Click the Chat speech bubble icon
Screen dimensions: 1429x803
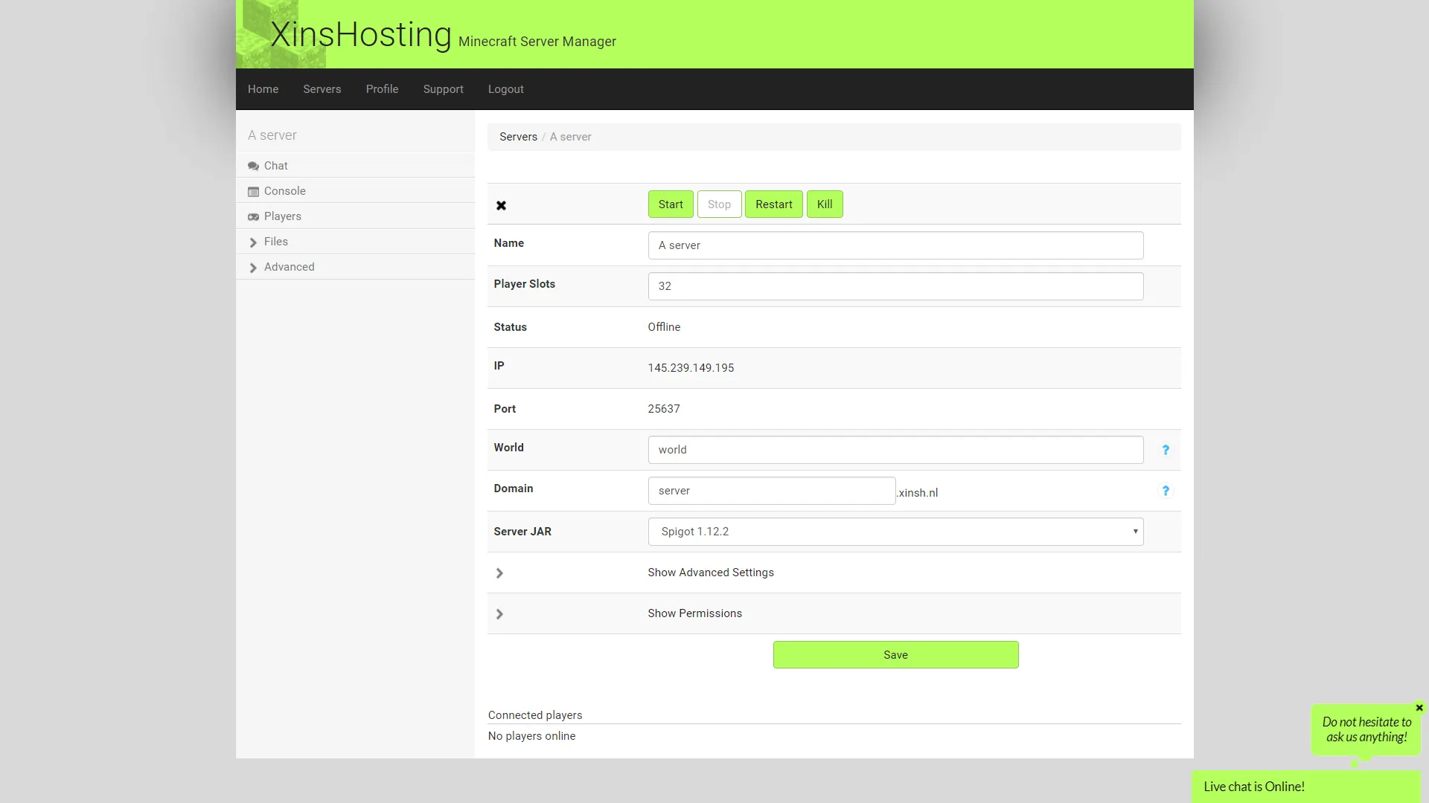click(x=253, y=167)
